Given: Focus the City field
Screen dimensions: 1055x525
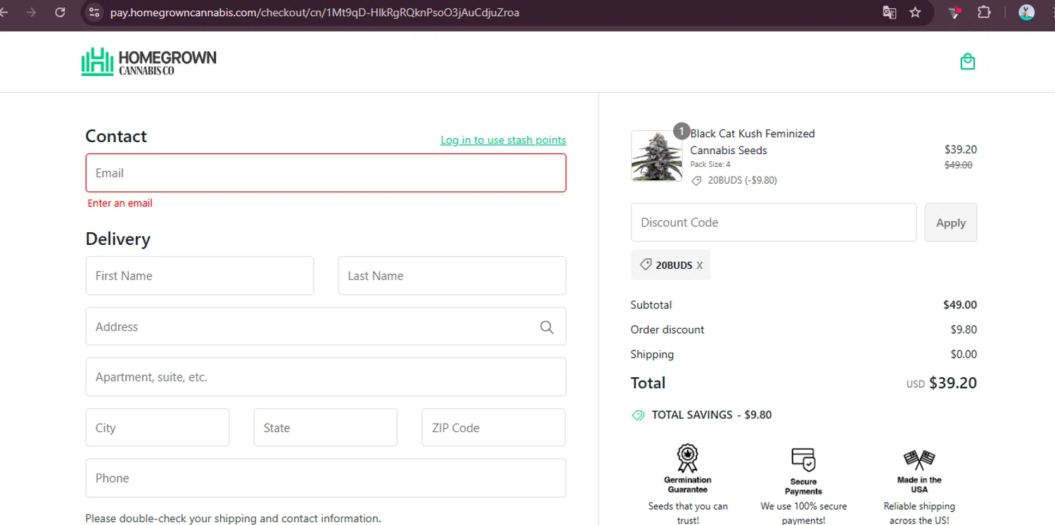Looking at the screenshot, I should click(158, 428).
